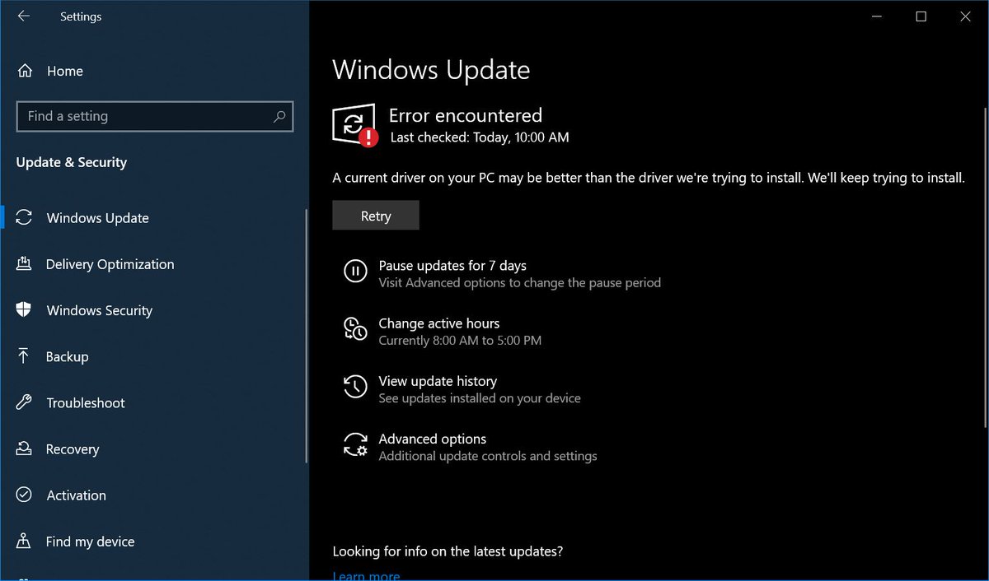989x581 pixels.
Task: Click the active hours clock icon
Action: point(355,328)
